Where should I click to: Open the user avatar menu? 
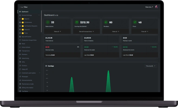pyautogui.click(x=157, y=7)
